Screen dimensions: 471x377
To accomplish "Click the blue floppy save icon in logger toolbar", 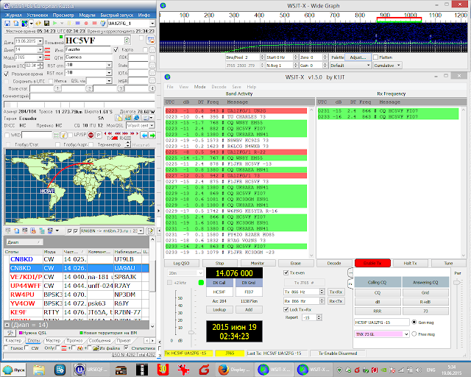I will 7,23.
